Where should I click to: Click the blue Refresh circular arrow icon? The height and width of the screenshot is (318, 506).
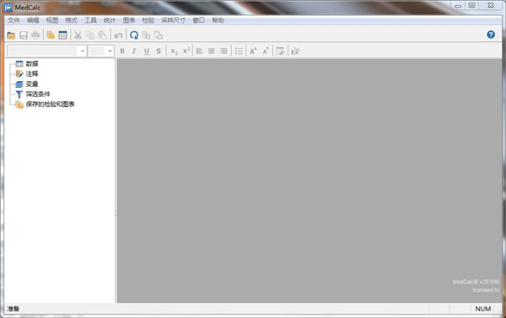pyautogui.click(x=134, y=35)
